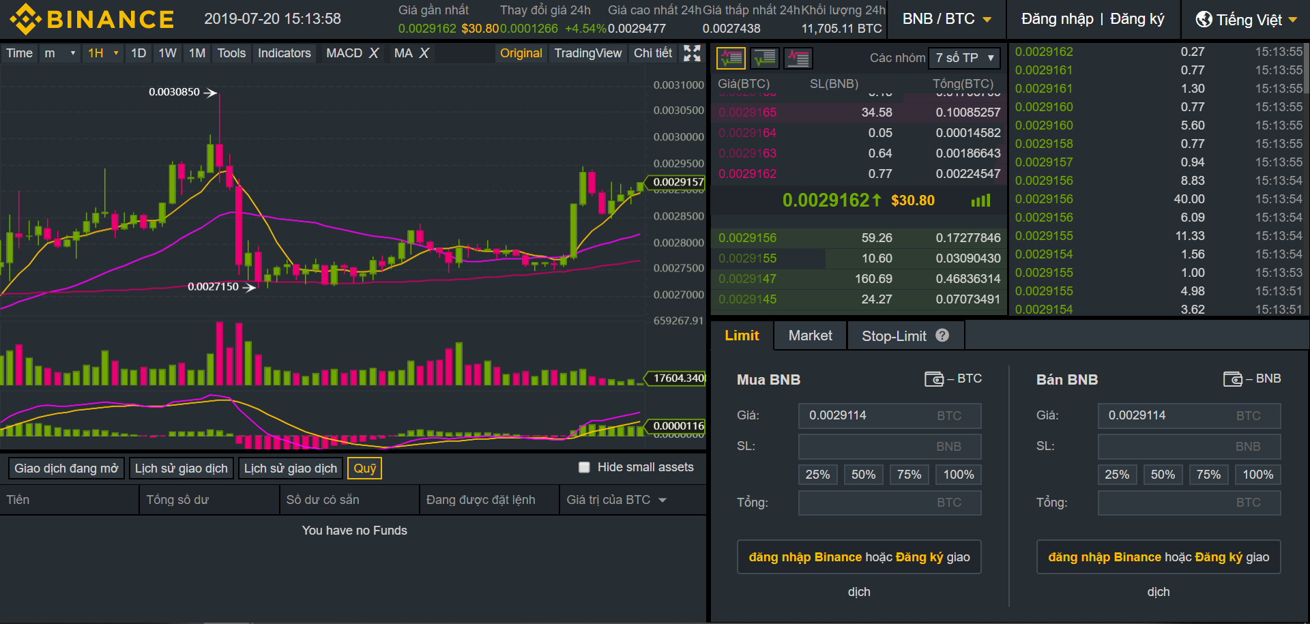
Task: Click the SL amount field in Mua BNB
Action: coord(890,447)
